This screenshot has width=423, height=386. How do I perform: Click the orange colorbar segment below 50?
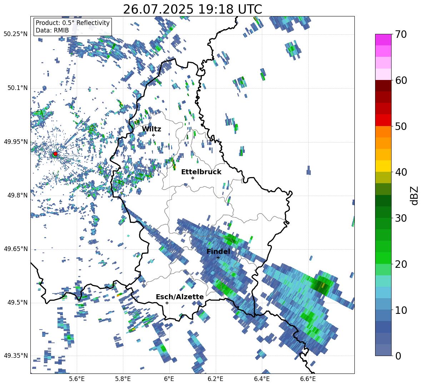(x=383, y=131)
